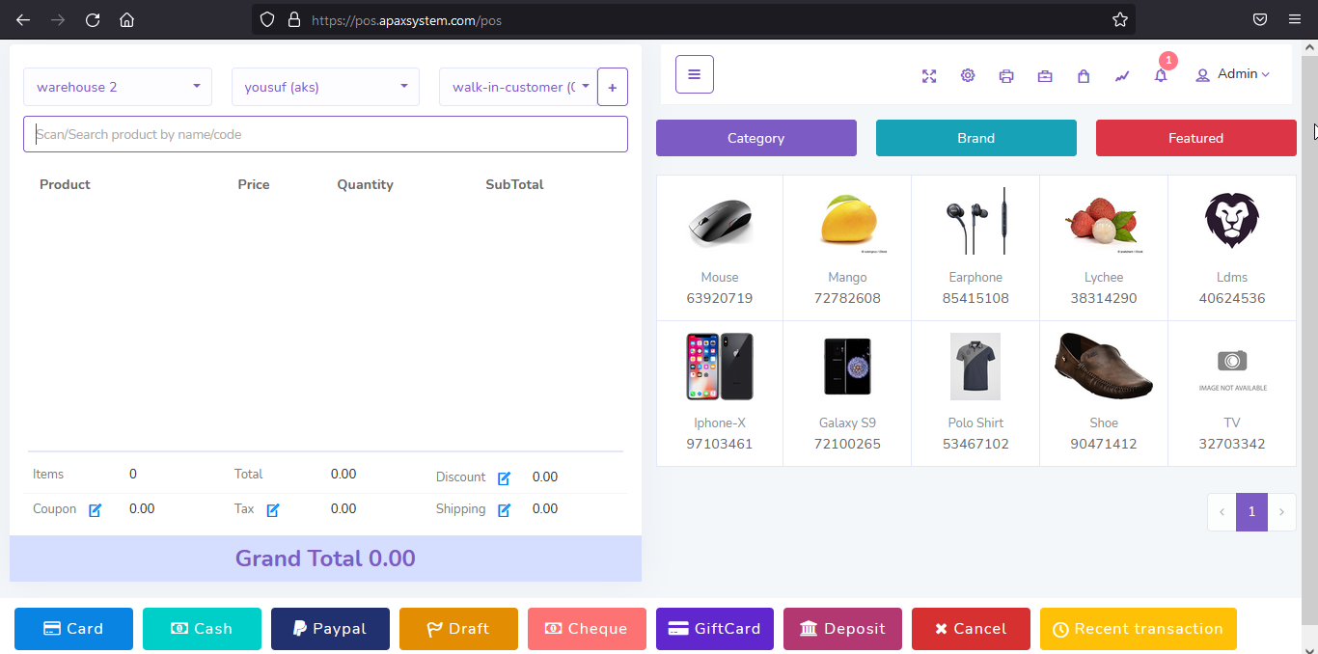Toggle fullscreen mode icon

click(929, 76)
